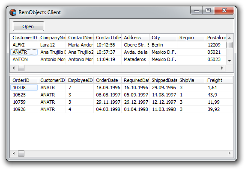The image size is (245, 169).
Task: Click the Freight column header
Action: click(219, 80)
